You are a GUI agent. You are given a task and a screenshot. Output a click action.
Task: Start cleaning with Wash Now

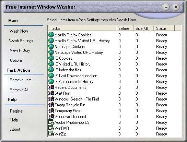[x=19, y=31]
